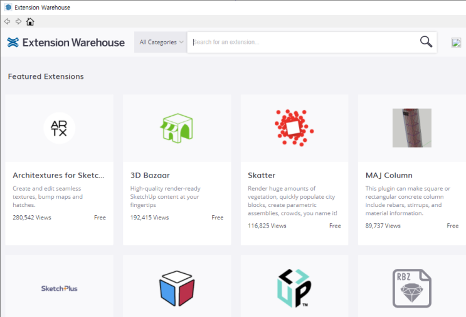Open the blue and red cube icon

[177, 288]
